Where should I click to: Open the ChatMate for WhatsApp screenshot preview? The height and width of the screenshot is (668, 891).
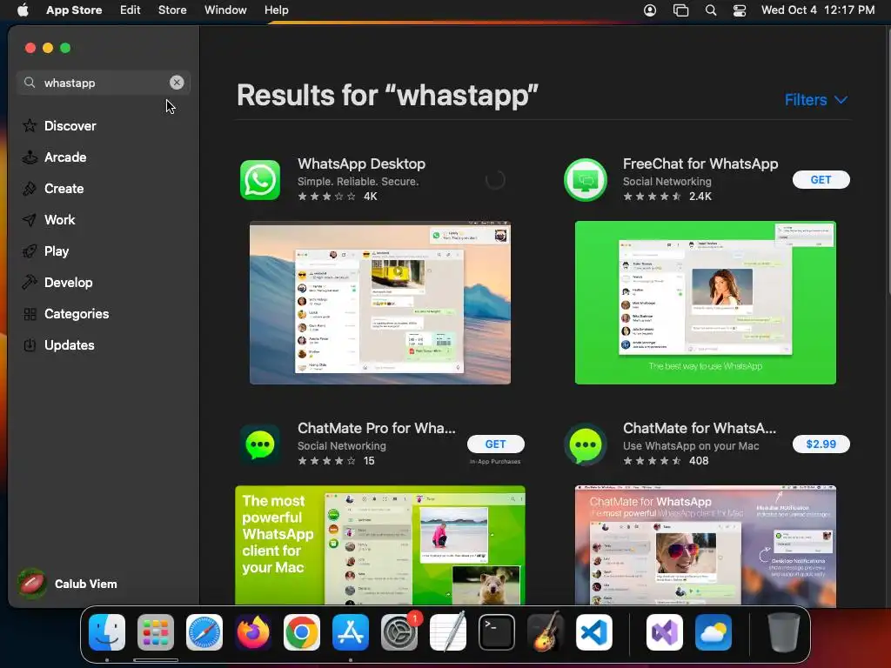pos(705,545)
